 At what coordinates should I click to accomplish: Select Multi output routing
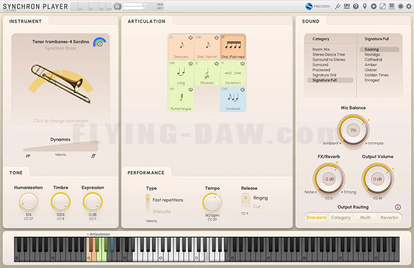[x=365, y=217]
